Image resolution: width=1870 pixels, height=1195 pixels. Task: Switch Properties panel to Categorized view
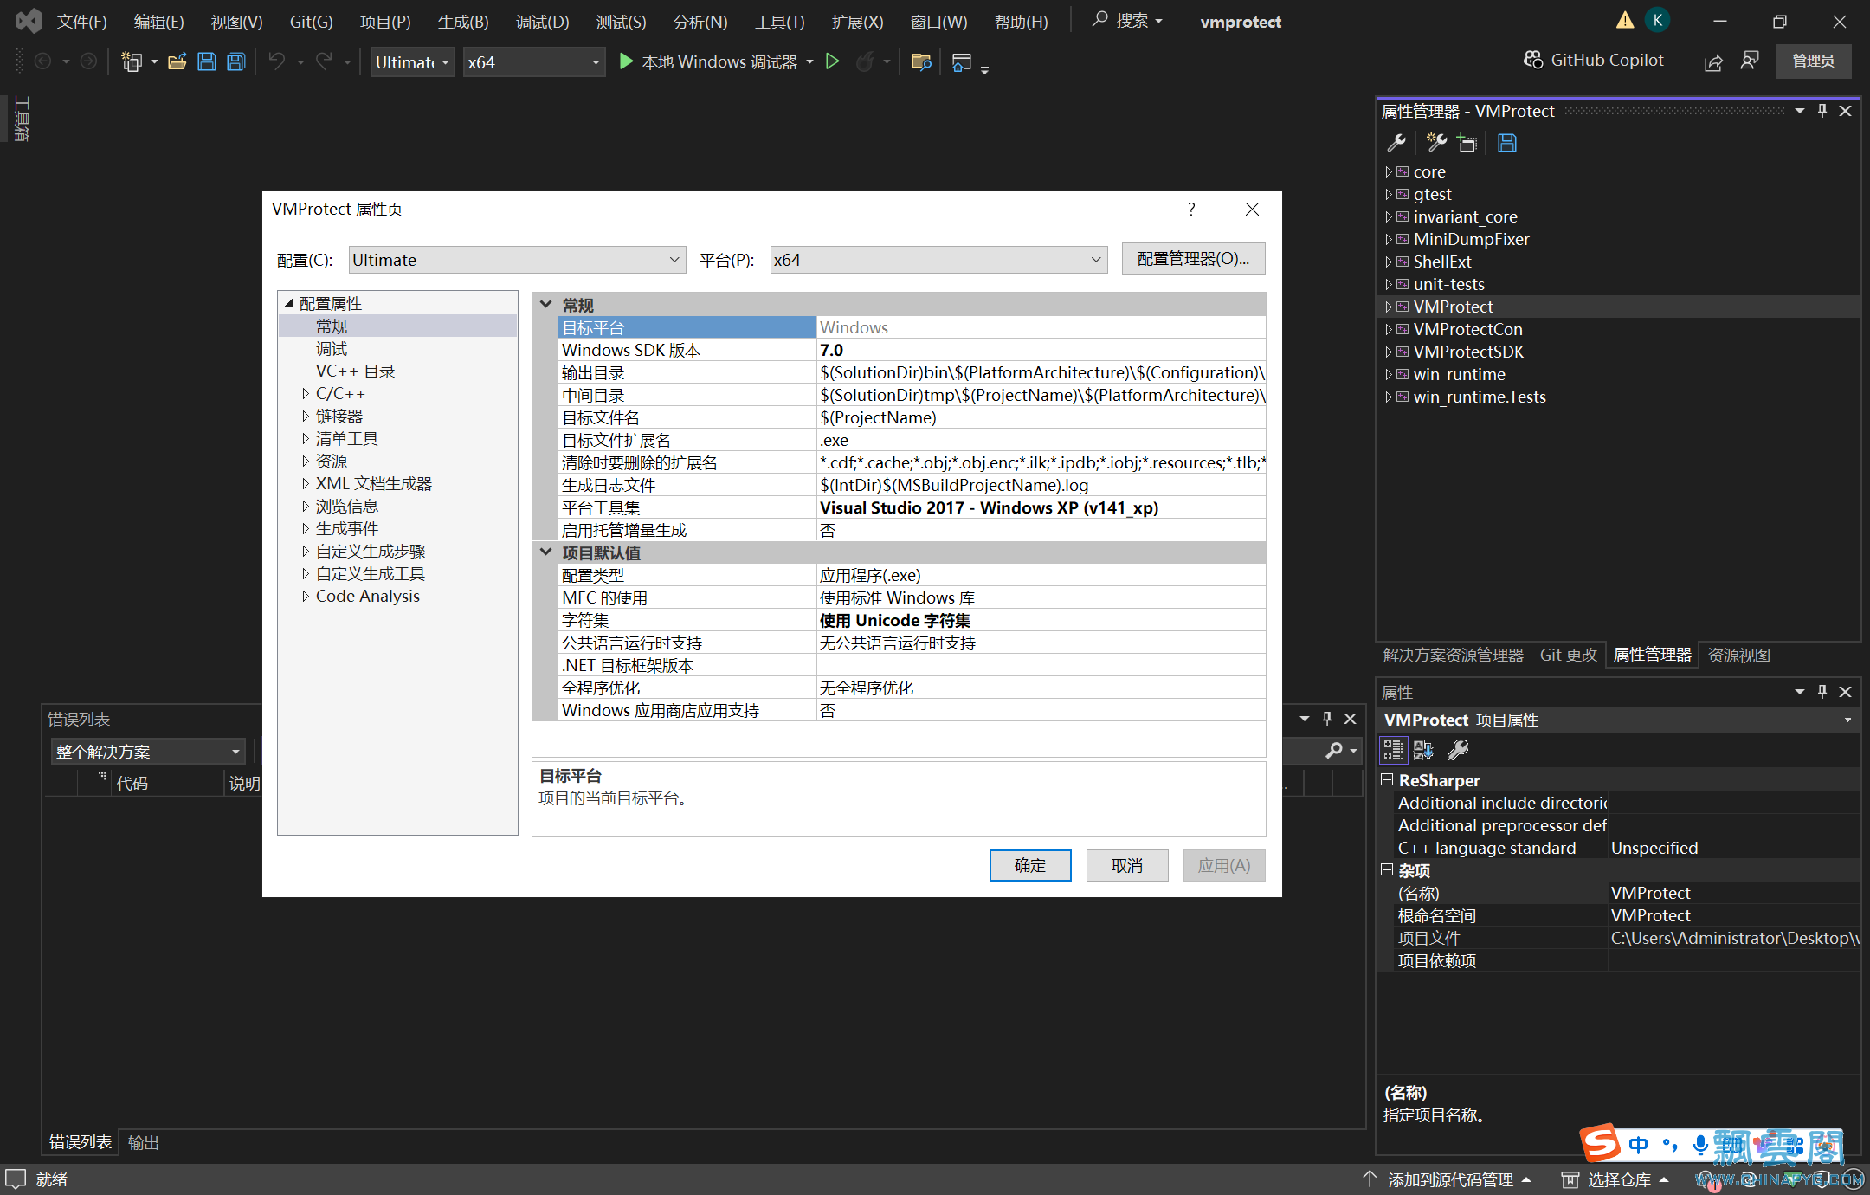(x=1394, y=750)
